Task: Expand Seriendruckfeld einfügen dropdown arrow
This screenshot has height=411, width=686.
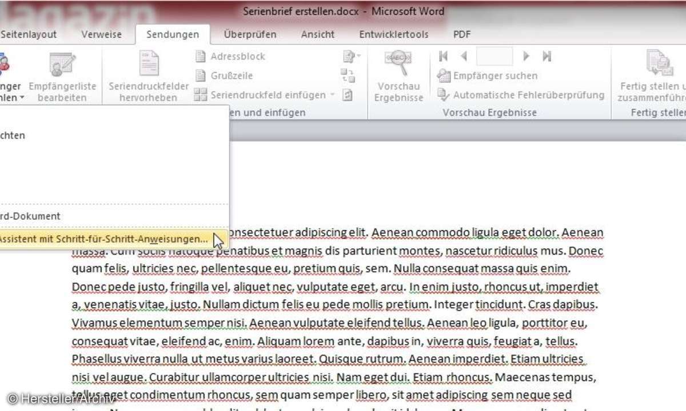Action: 332,95
